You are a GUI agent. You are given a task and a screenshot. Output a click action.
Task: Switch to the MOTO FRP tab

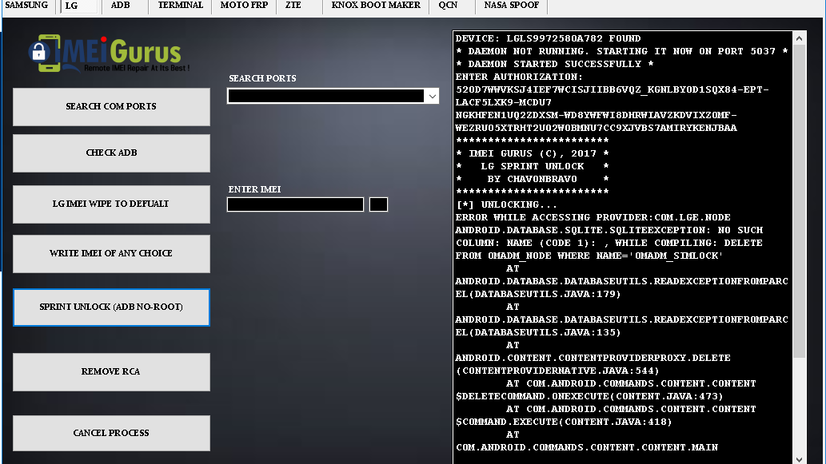[x=244, y=6]
